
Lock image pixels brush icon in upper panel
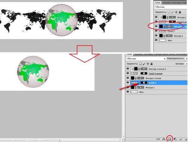(172, 12)
